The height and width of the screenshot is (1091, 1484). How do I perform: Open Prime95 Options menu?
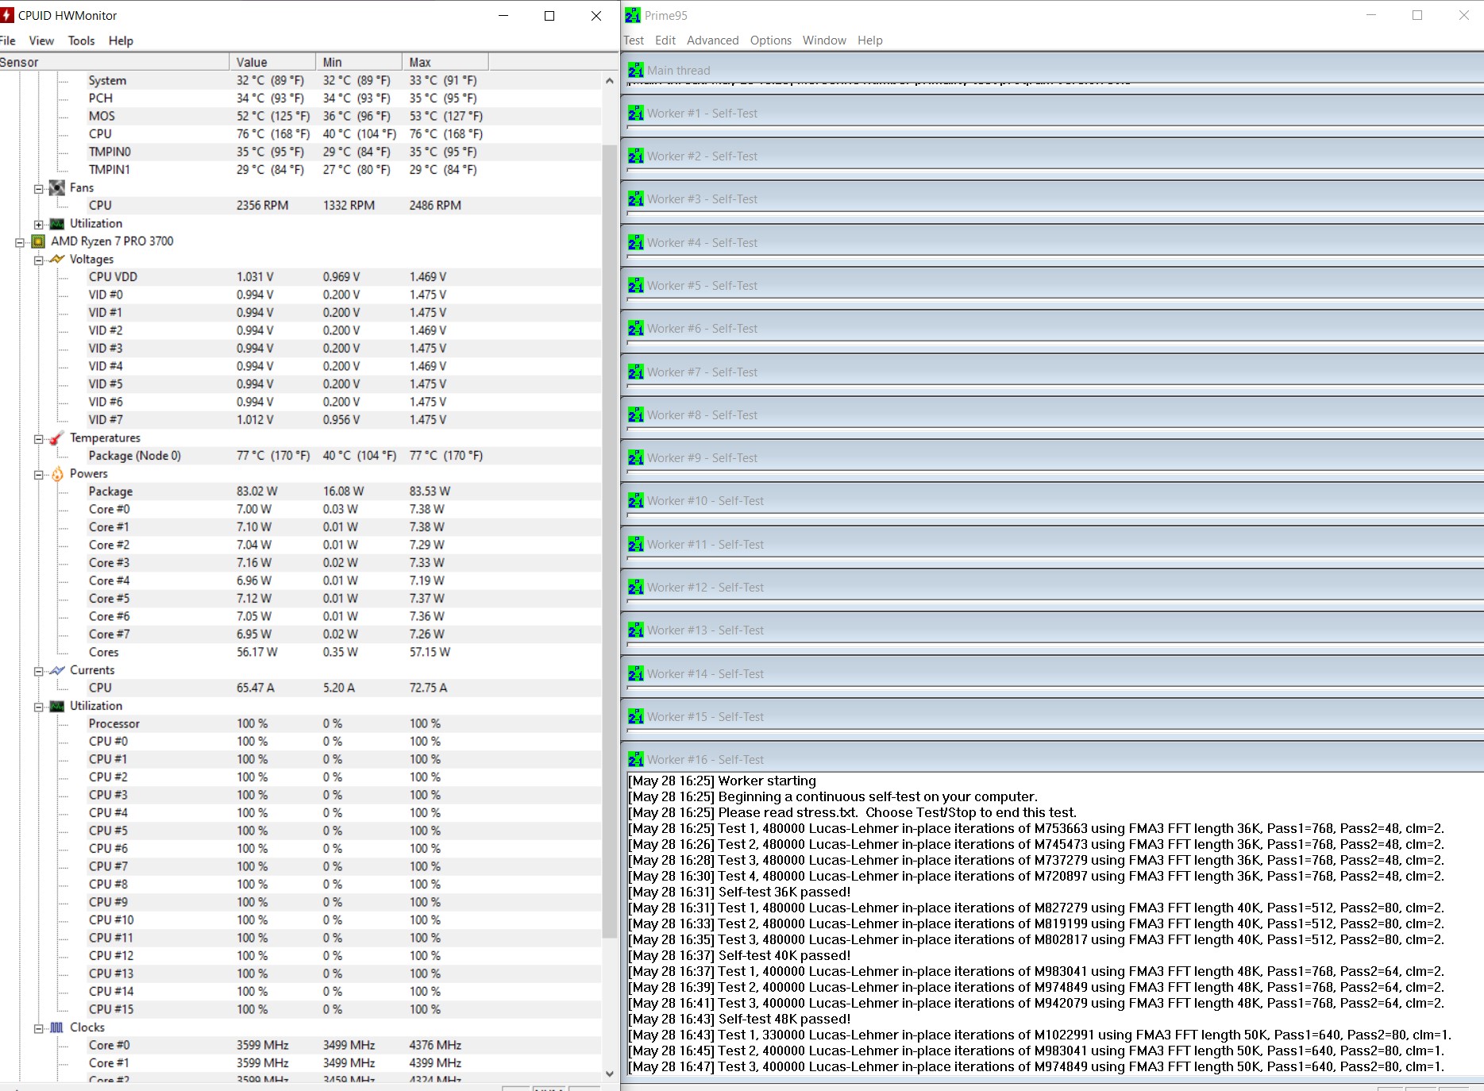(770, 40)
